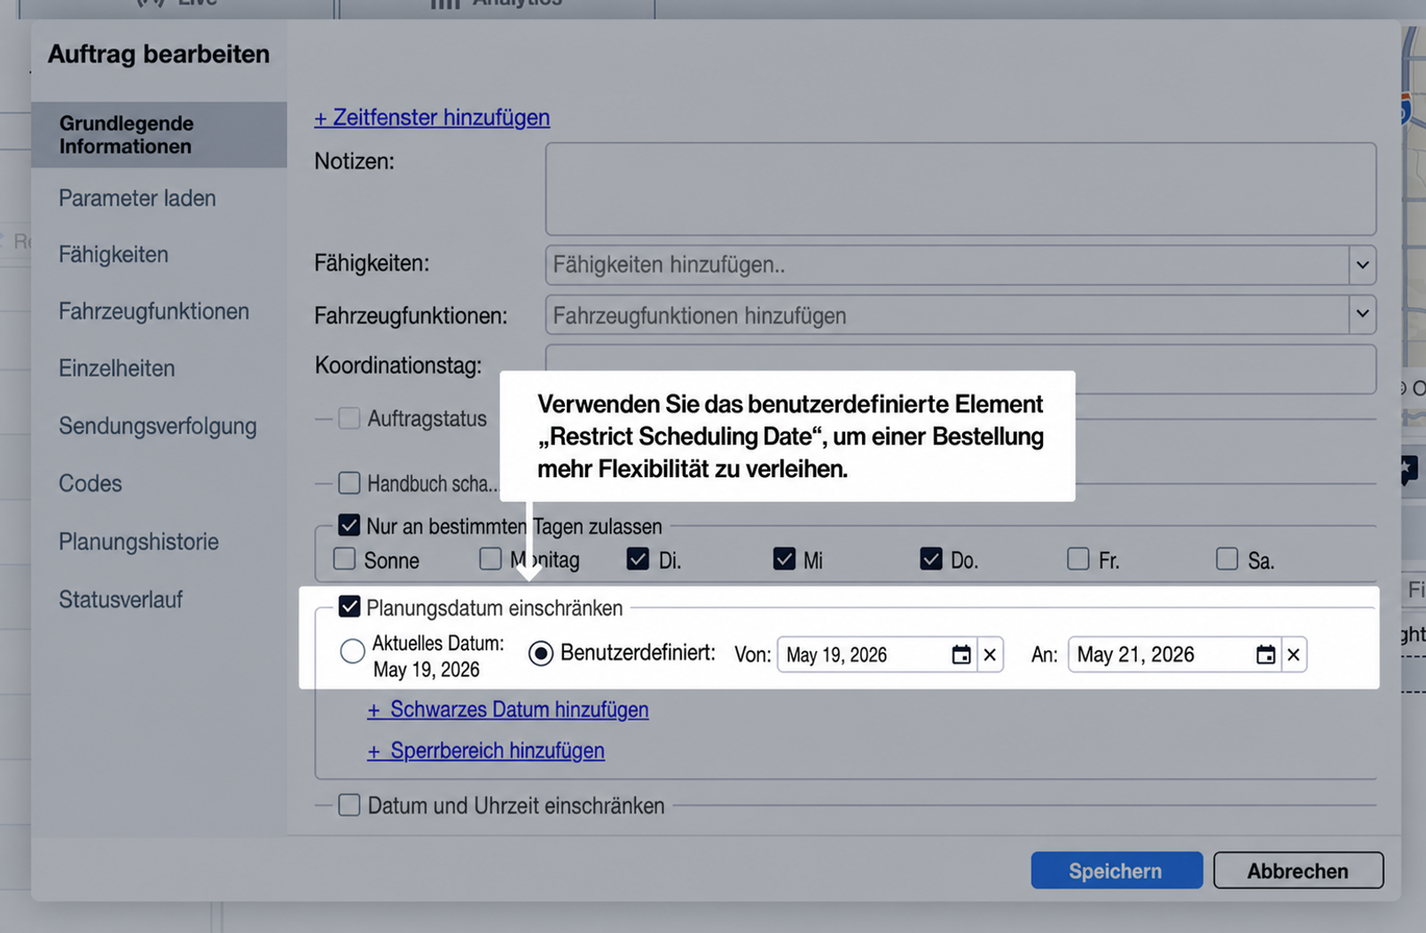Uncheck the Do. day checkbox
This screenshot has height=933, width=1426.
point(931,560)
